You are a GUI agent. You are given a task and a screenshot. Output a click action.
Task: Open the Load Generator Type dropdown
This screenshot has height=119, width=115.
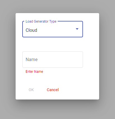tap(53, 29)
